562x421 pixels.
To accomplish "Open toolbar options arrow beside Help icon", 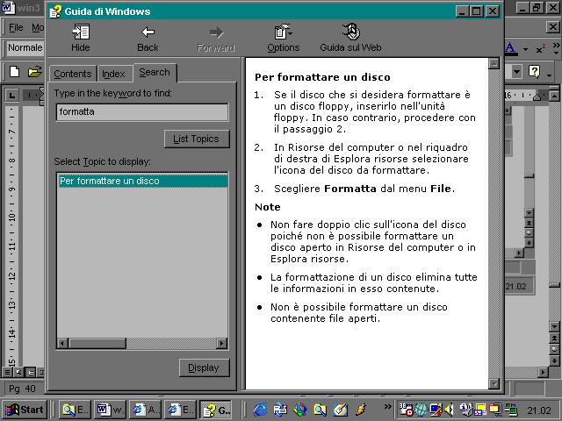I will click(x=550, y=75).
